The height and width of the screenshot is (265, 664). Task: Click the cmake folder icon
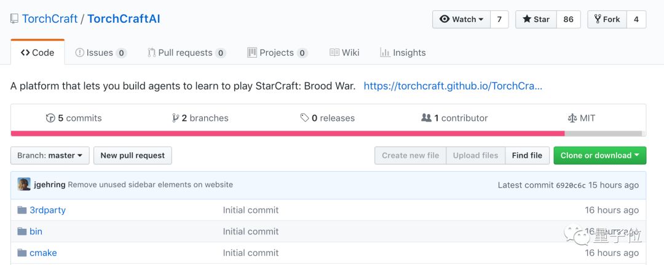tap(22, 253)
